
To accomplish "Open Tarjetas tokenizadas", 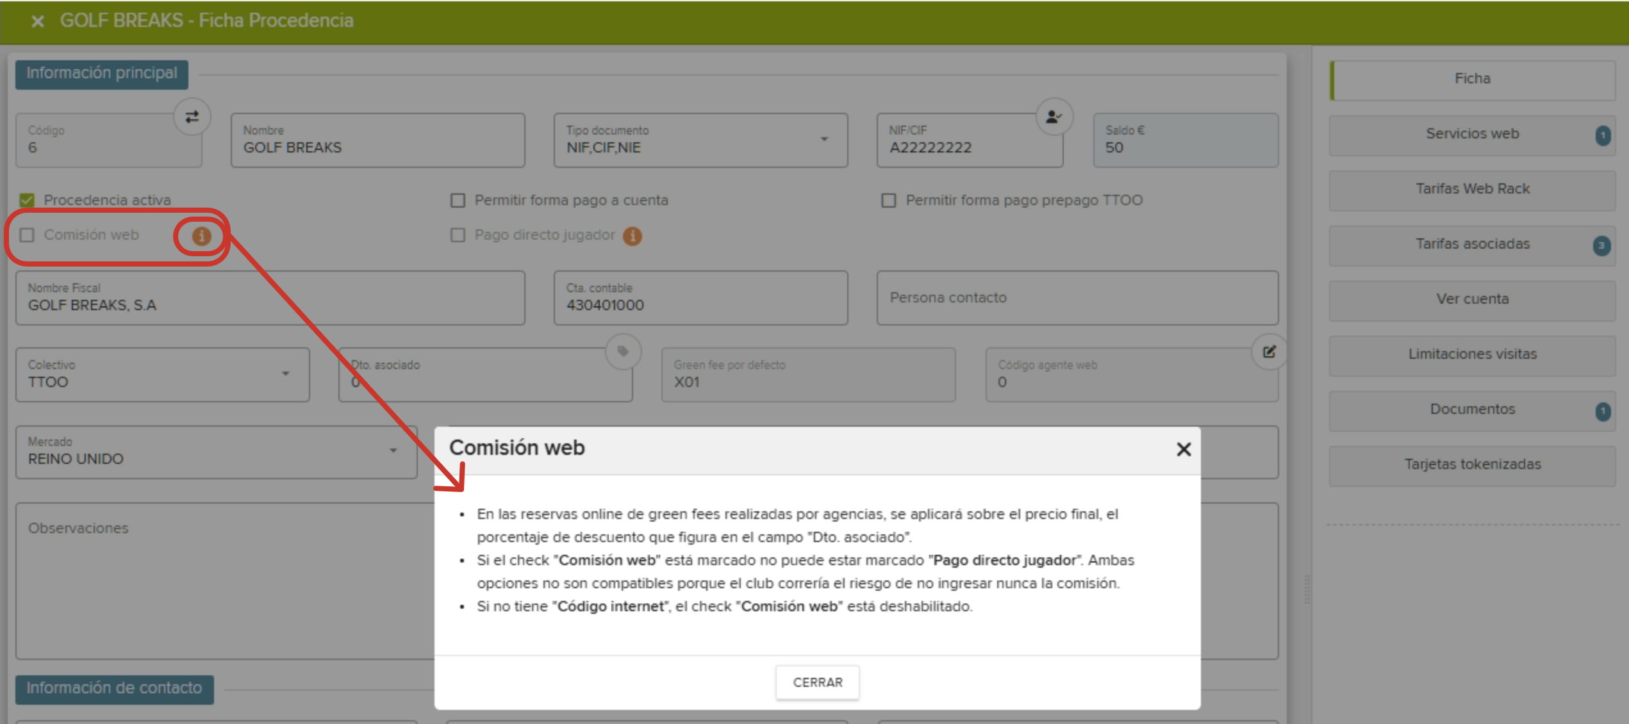I will coord(1472,466).
